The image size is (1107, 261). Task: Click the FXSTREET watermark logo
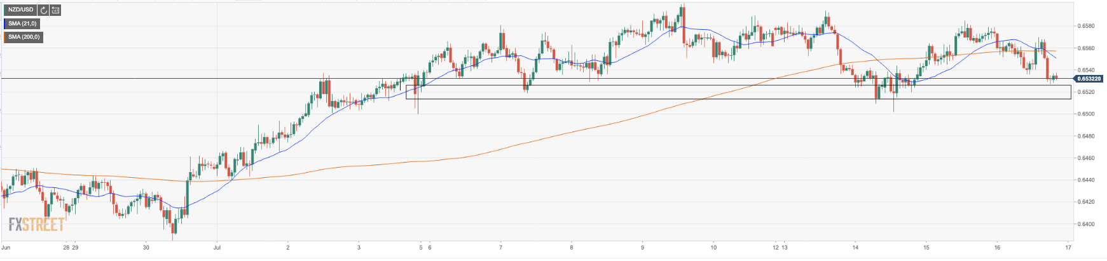(36, 224)
